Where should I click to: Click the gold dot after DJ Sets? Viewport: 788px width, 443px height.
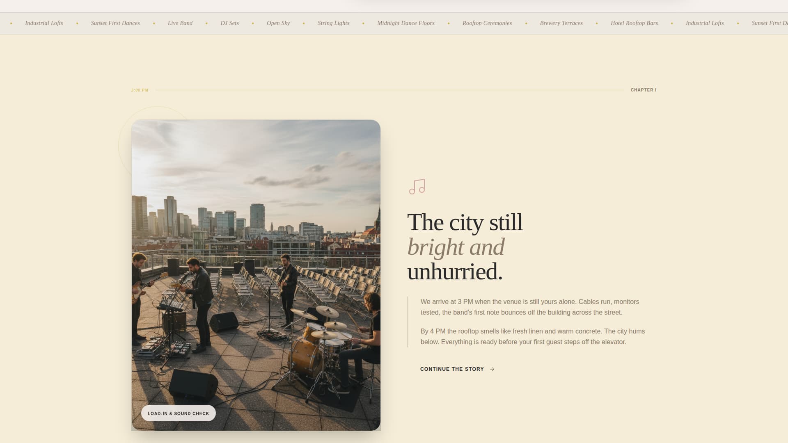point(252,23)
